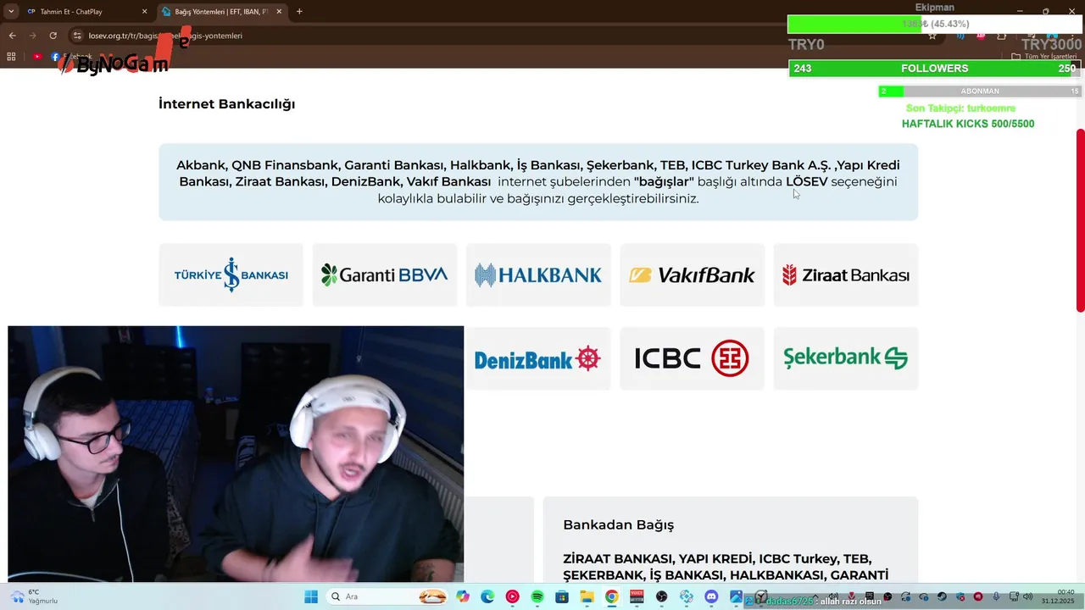Image resolution: width=1085 pixels, height=610 pixels.
Task: Click the Şekerbank logo card
Action: tap(846, 358)
